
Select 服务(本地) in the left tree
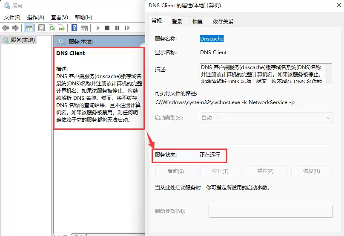click(x=19, y=40)
